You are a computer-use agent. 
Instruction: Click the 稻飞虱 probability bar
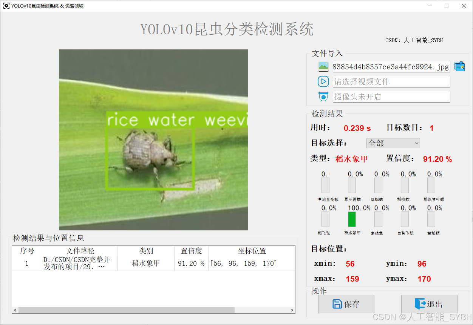(325, 219)
